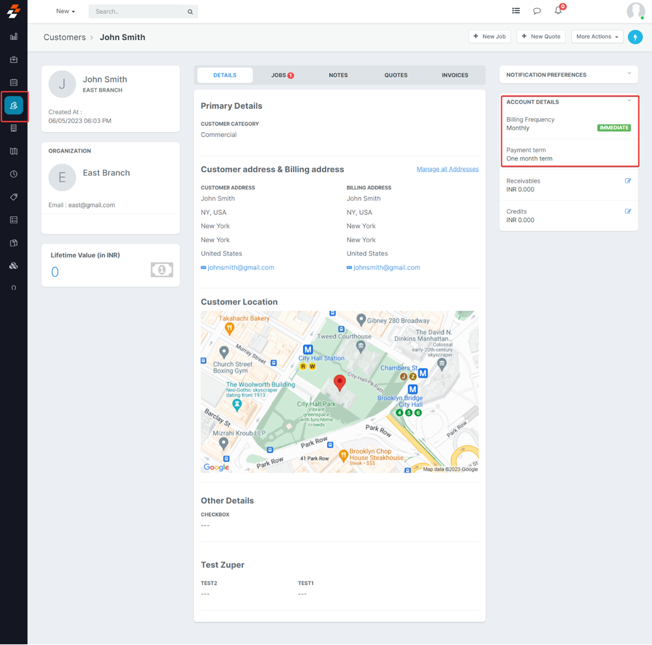Screen dimensions: 652x645
Task: Open the Customers sidebar icon
Action: pyautogui.click(x=13, y=105)
